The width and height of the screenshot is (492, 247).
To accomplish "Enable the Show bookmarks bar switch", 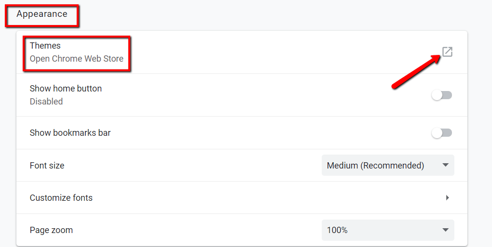I will click(x=441, y=133).
